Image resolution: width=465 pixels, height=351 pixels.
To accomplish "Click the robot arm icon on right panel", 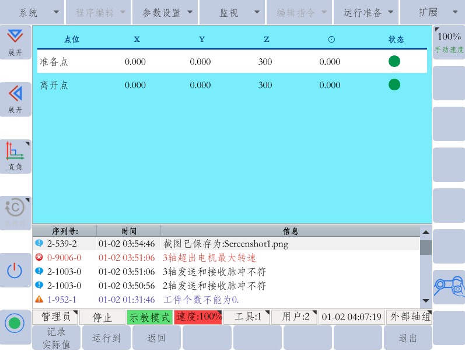I will click(449, 286).
